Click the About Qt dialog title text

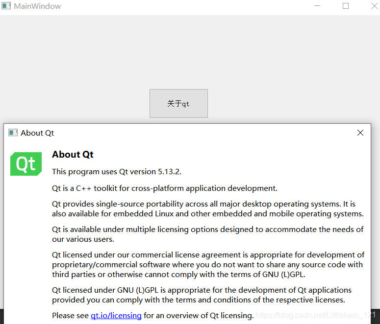pos(37,133)
